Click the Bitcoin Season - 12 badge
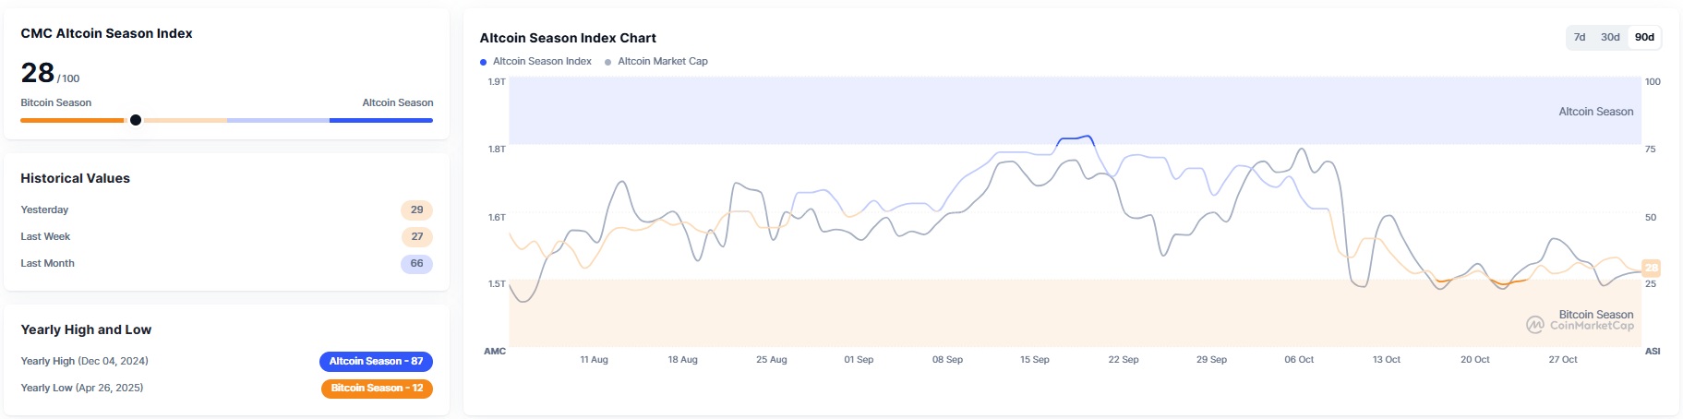 377,388
